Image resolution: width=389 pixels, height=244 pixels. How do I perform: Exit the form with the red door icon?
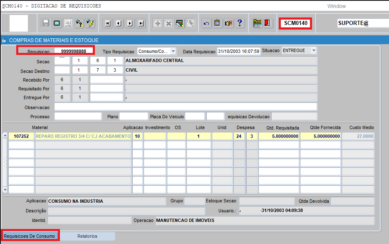click(x=268, y=23)
